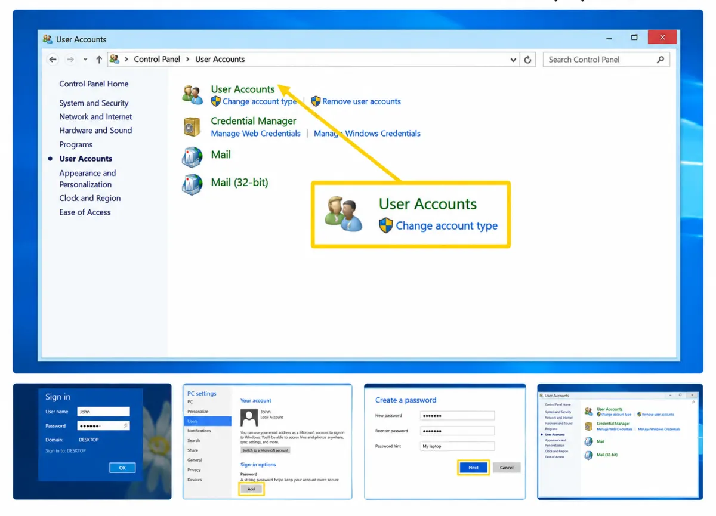The width and height of the screenshot is (716, 516).
Task: Open Hardware and Sound in the main sidebar
Action: click(95, 131)
